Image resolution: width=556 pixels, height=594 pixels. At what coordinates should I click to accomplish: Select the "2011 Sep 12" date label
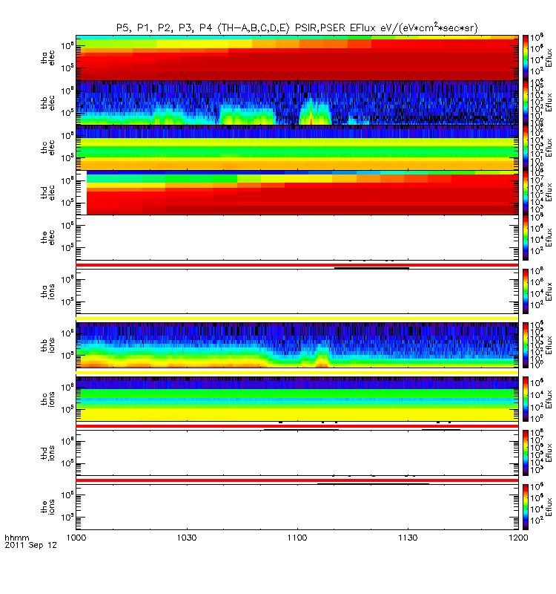click(x=30, y=545)
